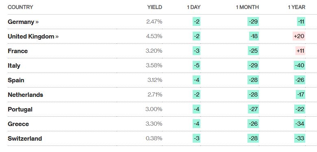Click Portugal's -27 one-month change
Image resolution: width=317 pixels, height=152 pixels.
253,109
